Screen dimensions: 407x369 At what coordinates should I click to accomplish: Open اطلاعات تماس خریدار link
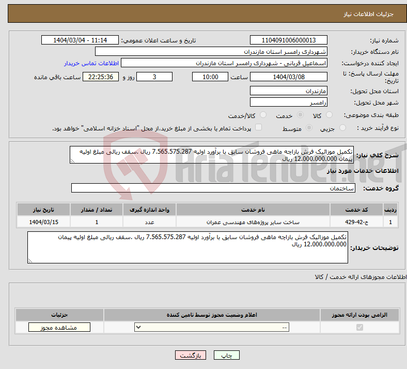click(x=91, y=63)
